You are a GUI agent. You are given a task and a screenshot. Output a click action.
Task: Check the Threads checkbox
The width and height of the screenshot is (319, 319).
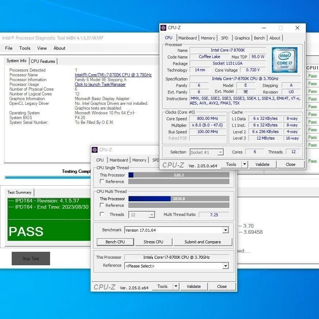point(102,214)
